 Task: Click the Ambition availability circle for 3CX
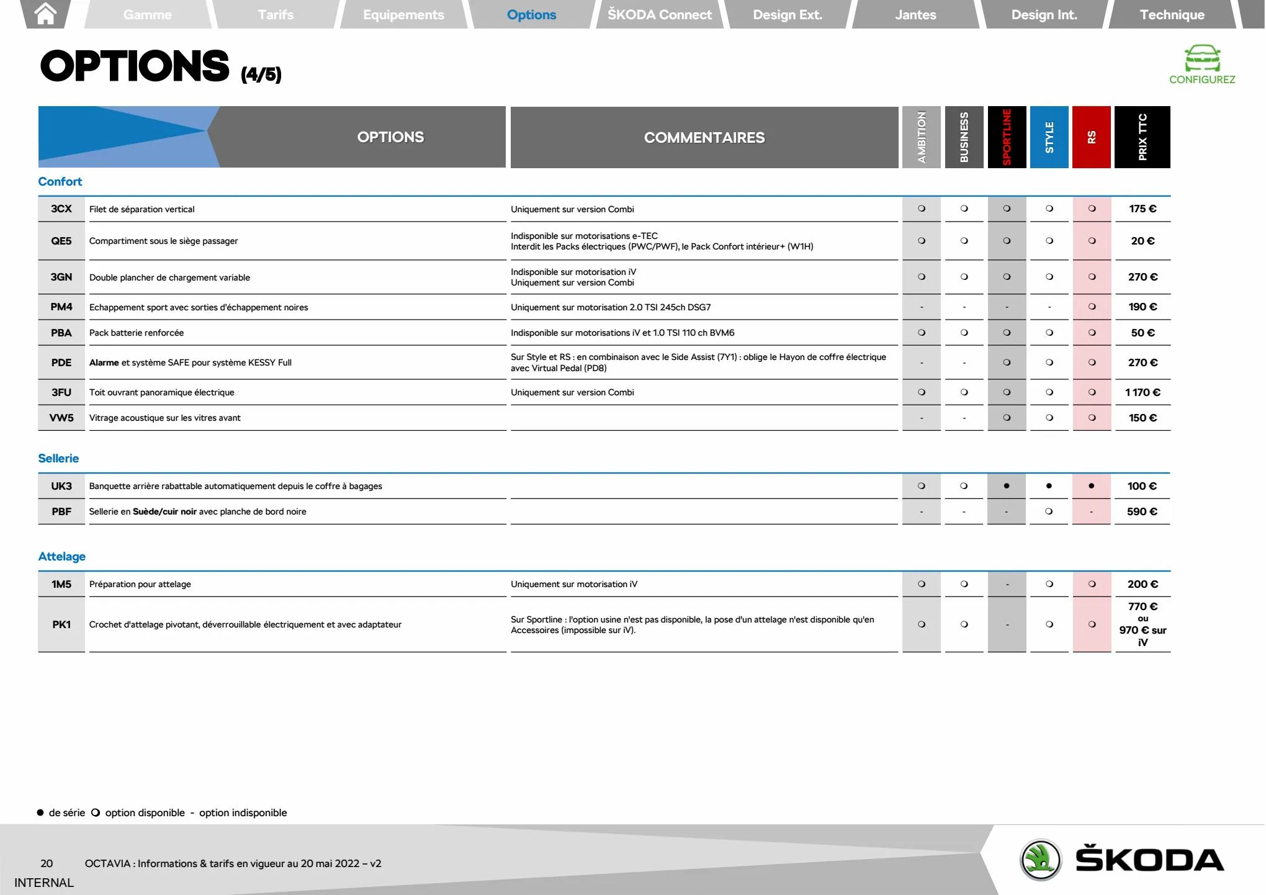click(x=922, y=209)
